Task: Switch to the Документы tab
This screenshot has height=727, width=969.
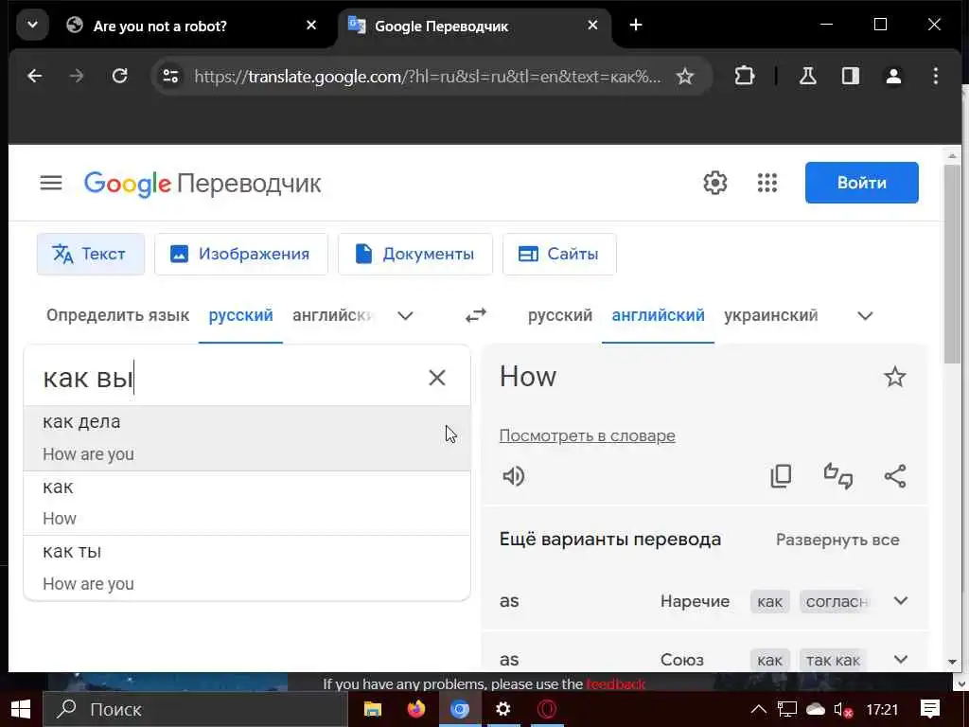Action: [x=415, y=254]
